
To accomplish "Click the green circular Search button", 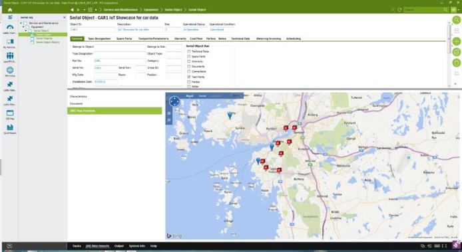I will [457, 20].
